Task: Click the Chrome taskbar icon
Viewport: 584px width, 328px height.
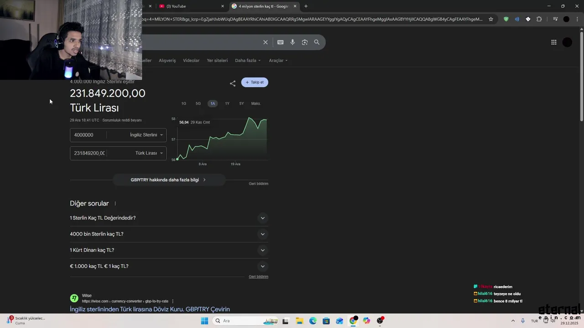Action: [x=353, y=321]
